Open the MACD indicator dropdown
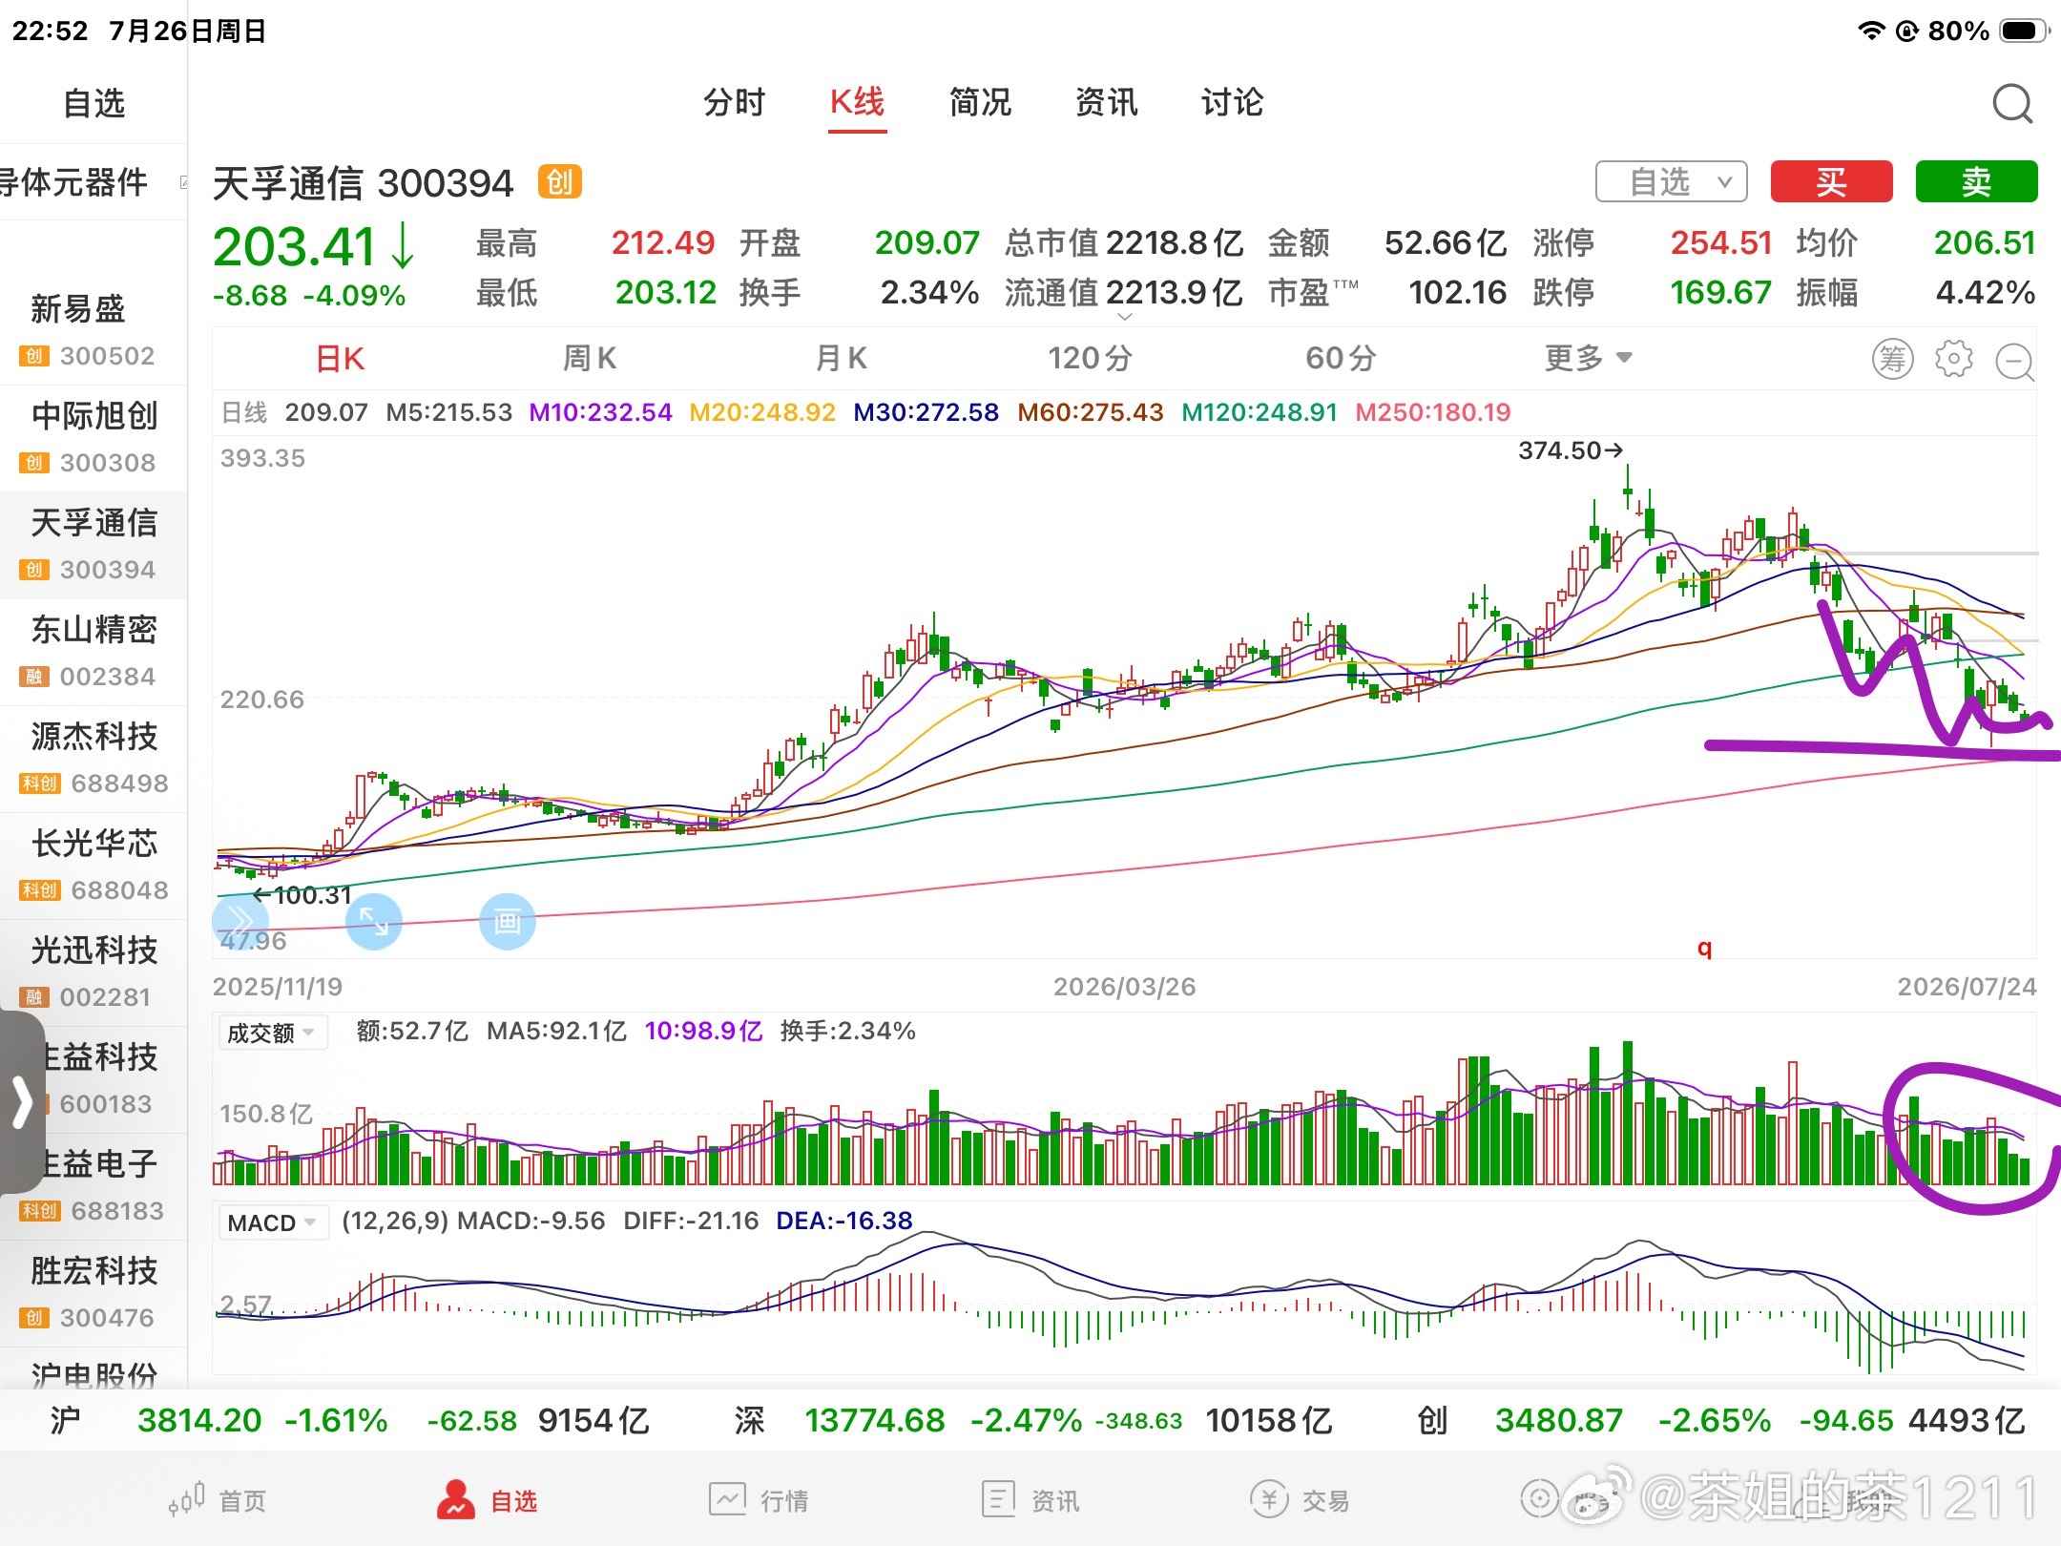This screenshot has height=1546, width=2061. pos(272,1222)
